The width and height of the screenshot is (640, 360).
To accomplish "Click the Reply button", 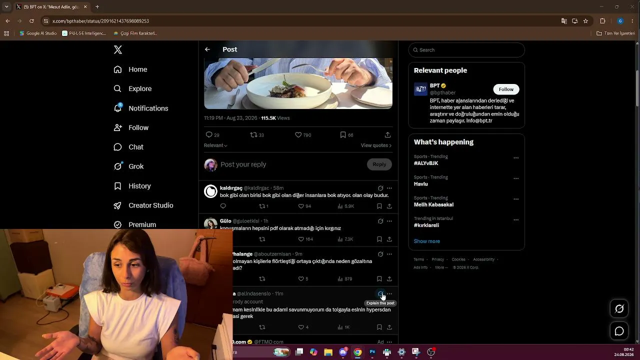I will point(379,164).
